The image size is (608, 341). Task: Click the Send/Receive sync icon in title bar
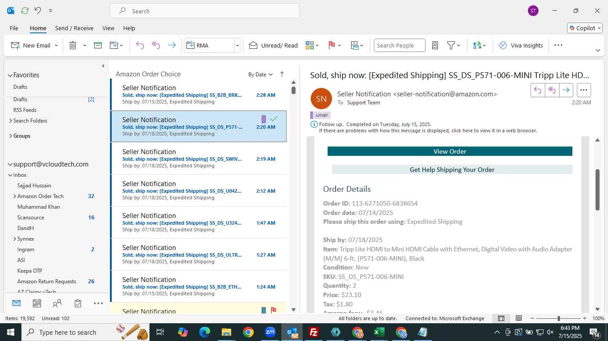25,11
